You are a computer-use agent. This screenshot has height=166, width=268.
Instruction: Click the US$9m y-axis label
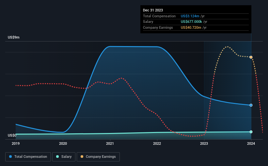pos(14,37)
